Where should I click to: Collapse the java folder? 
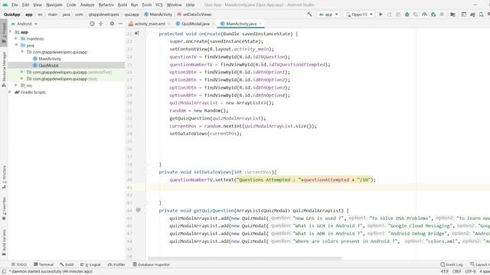tap(16, 45)
